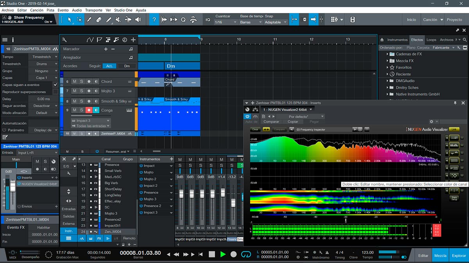Click the play button in transport
Screen dimensions: 469x263
(x=223, y=254)
